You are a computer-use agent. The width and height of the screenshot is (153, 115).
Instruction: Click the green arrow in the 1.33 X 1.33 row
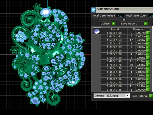[x=148, y=47]
